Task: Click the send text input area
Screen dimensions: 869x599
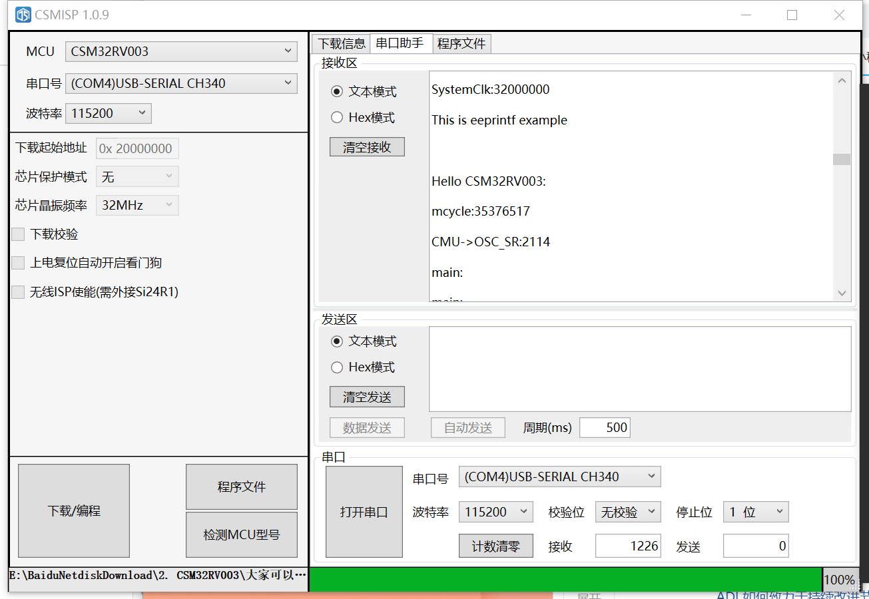Action: click(640, 369)
